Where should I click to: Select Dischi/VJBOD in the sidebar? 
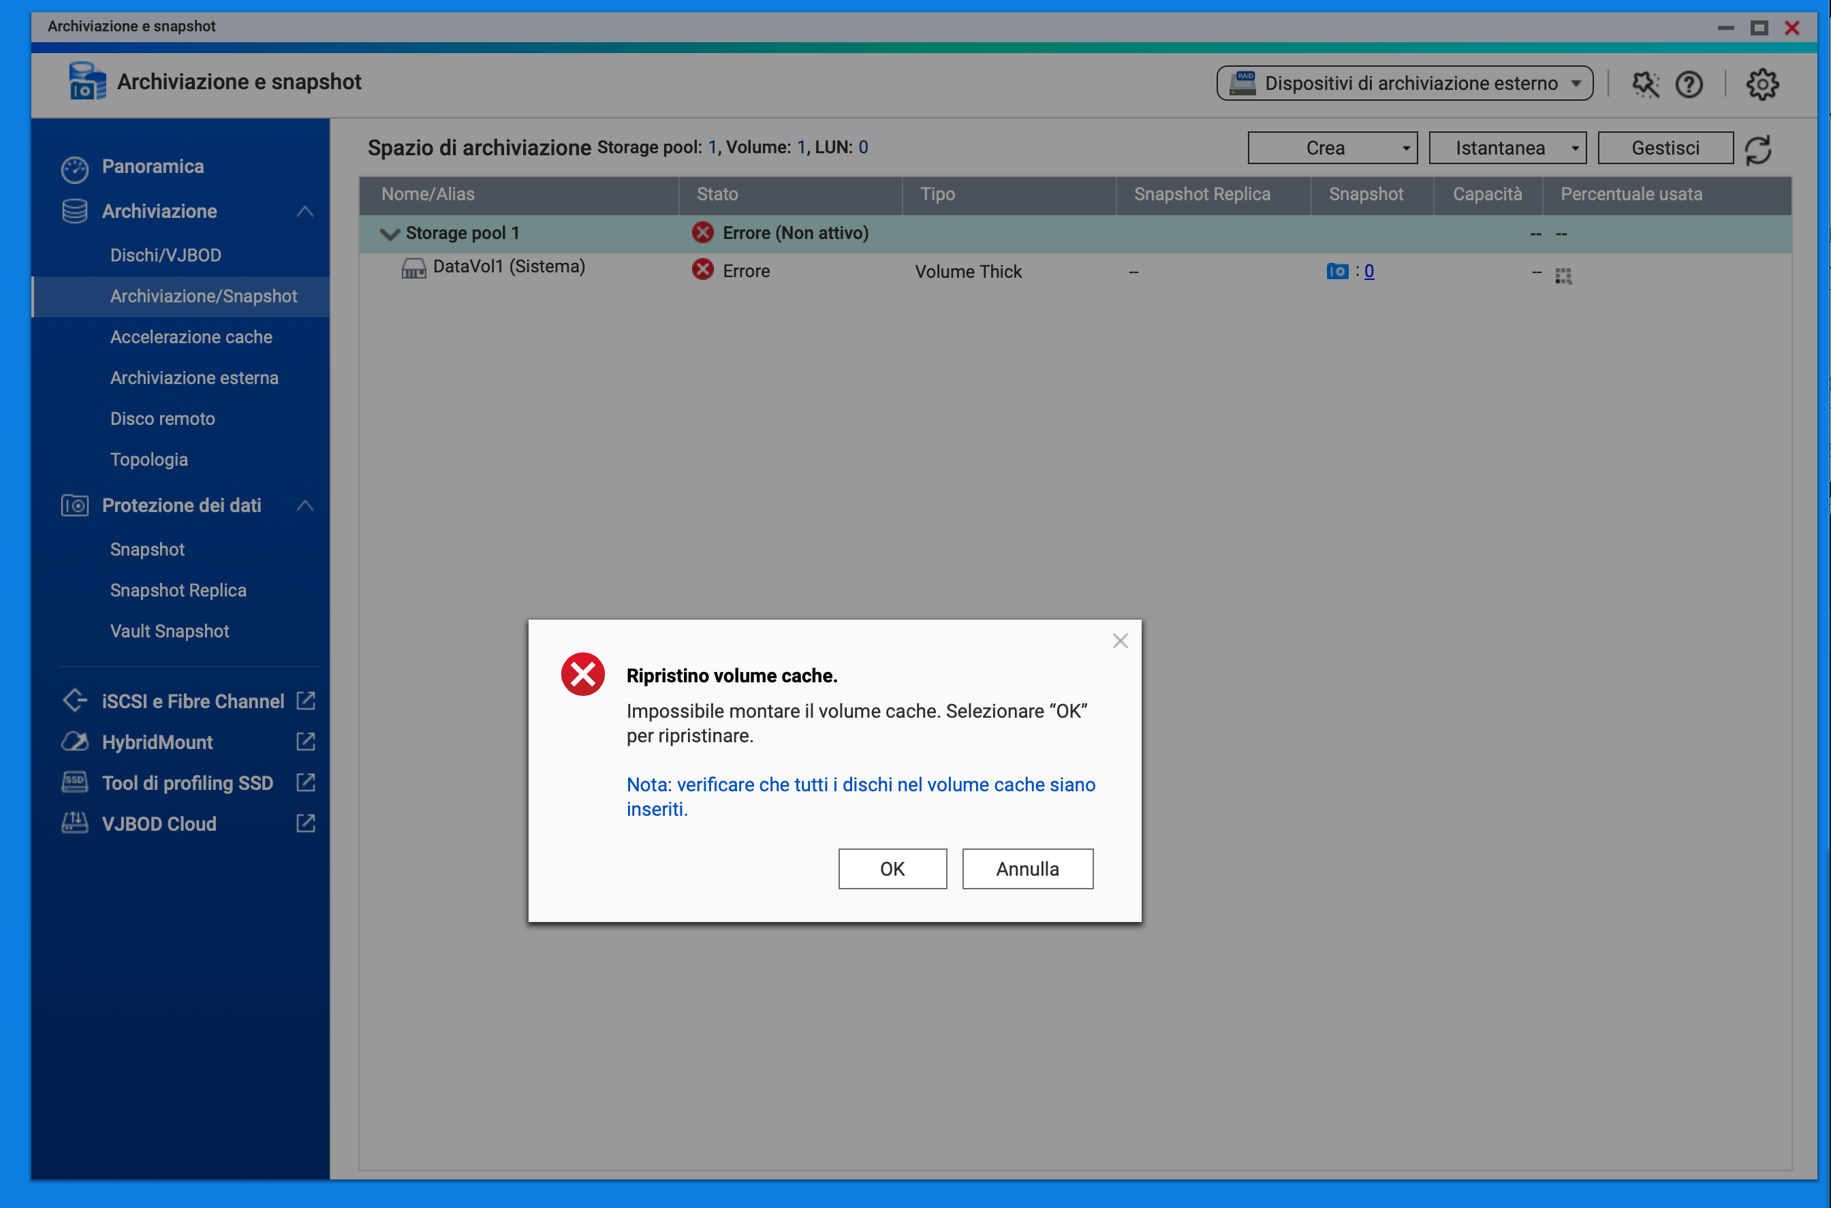coord(166,255)
